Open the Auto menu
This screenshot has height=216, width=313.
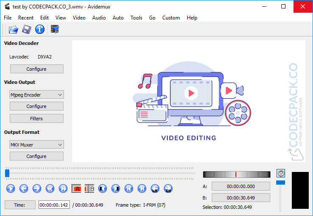click(x=118, y=18)
